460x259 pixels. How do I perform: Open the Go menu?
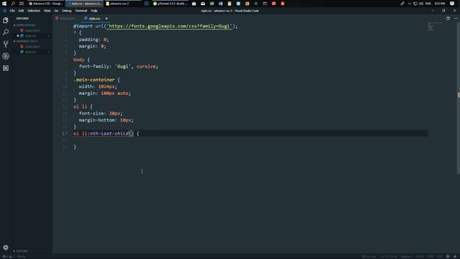(x=56, y=11)
